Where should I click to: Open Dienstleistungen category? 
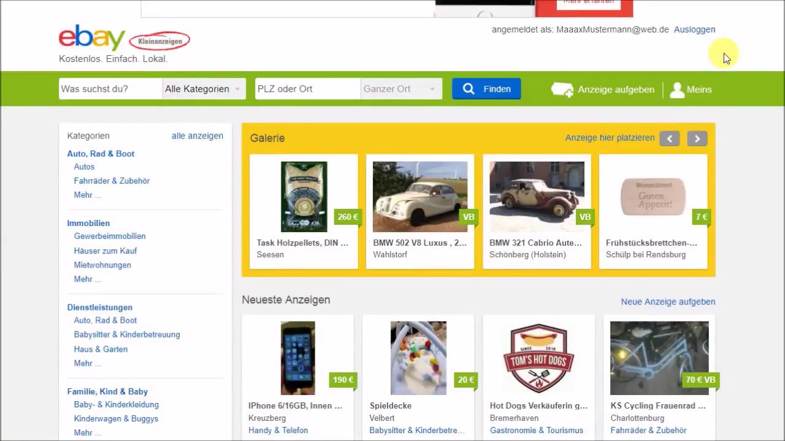pyautogui.click(x=99, y=307)
